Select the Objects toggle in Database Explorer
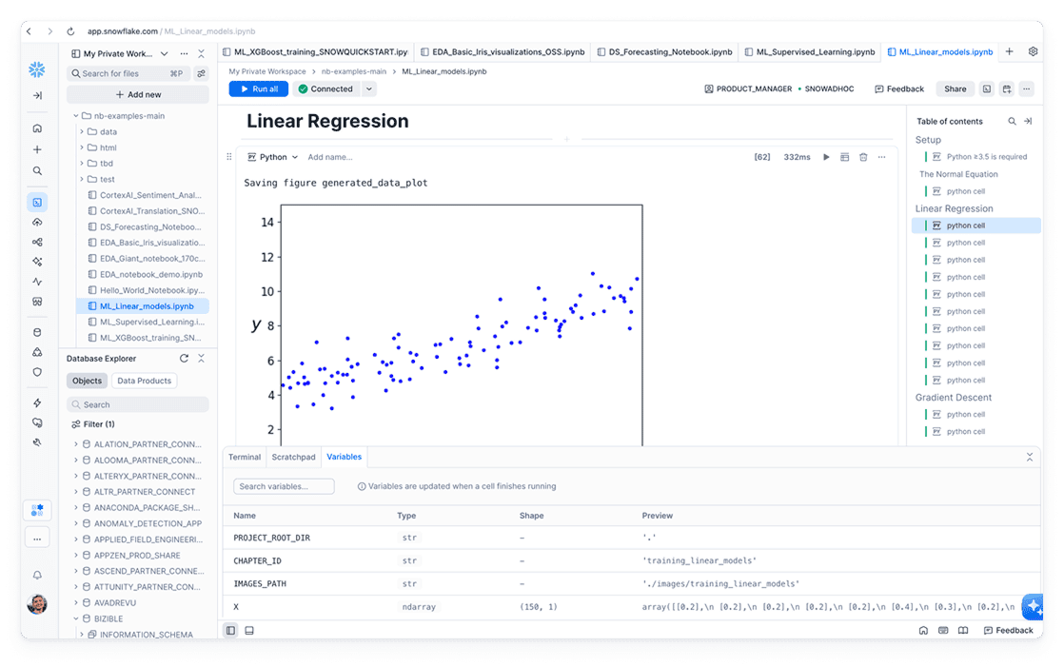 pyautogui.click(x=87, y=381)
